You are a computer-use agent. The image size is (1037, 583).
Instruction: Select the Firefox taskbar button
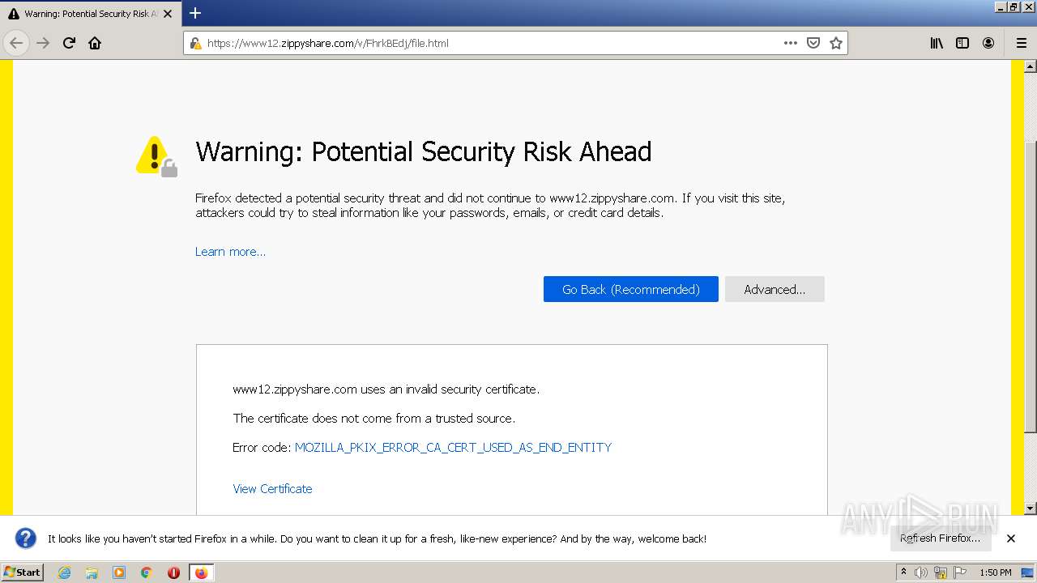201,572
